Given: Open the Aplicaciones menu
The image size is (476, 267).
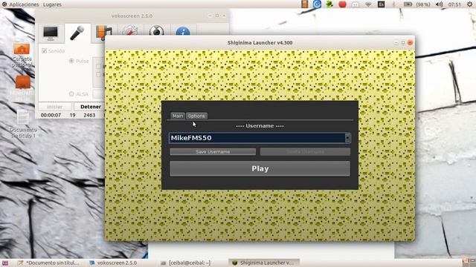Looking at the screenshot, I should point(24,4).
